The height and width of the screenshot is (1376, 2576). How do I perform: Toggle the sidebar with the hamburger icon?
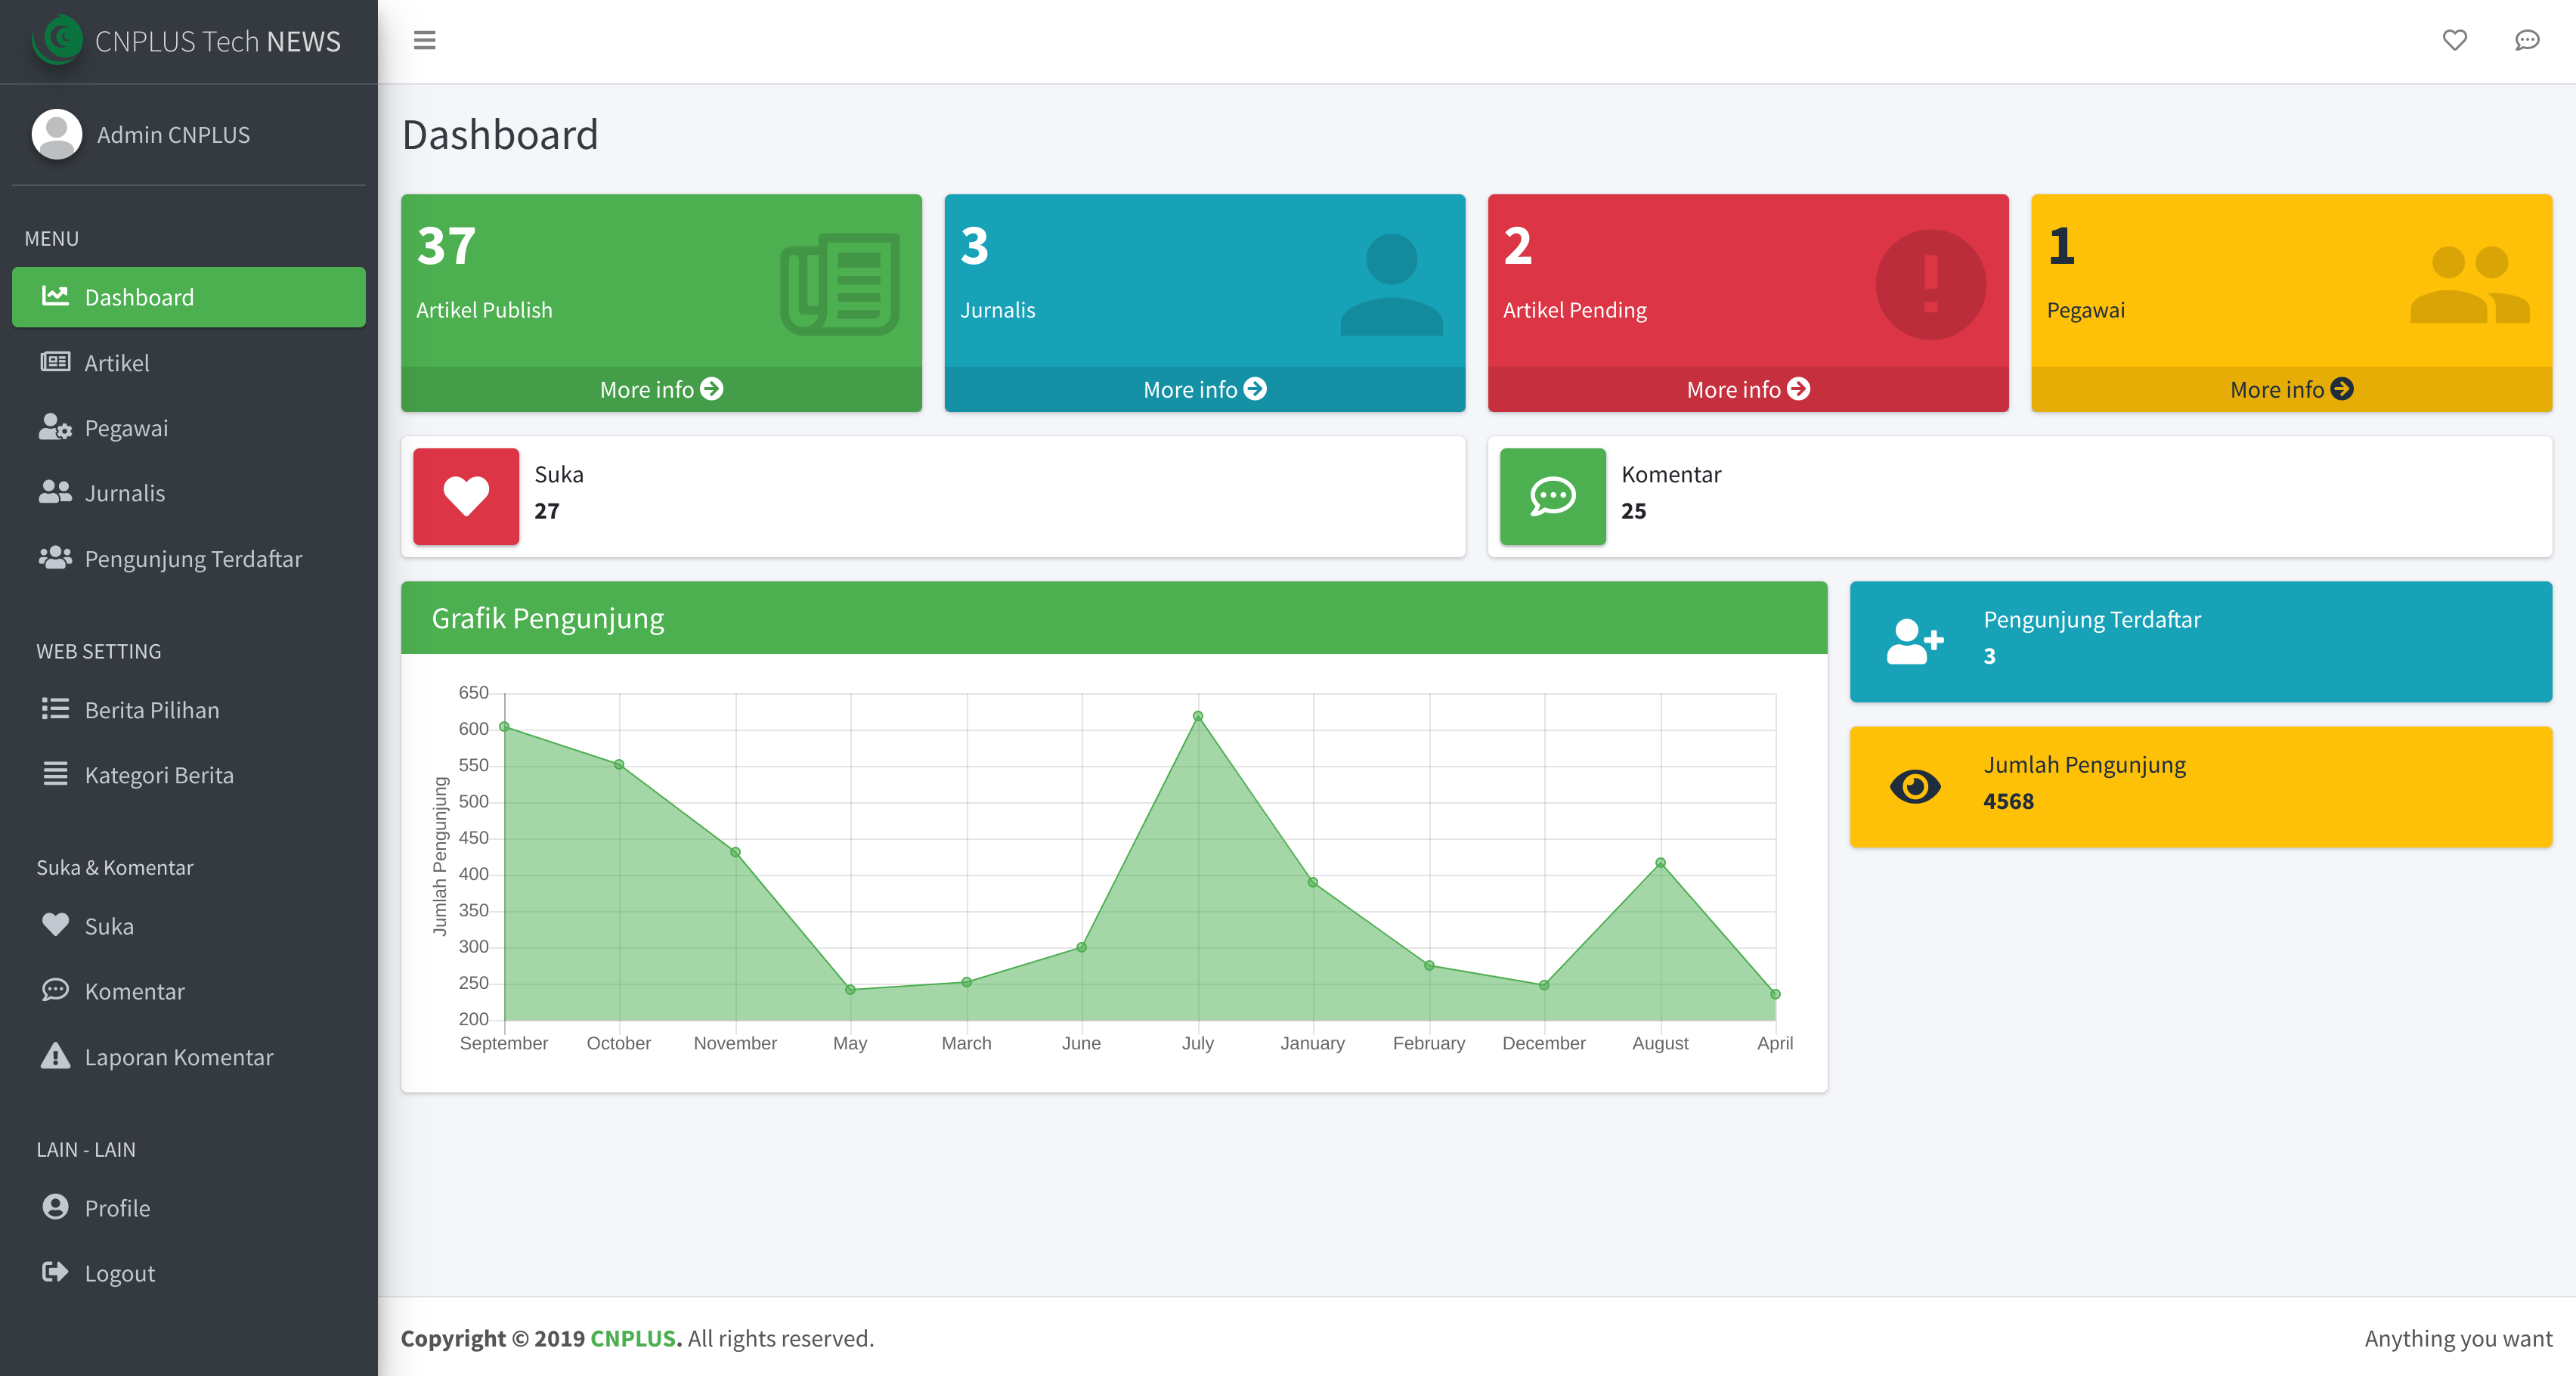point(424,40)
